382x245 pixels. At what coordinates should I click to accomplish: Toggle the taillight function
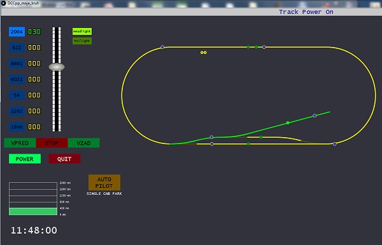click(x=82, y=41)
